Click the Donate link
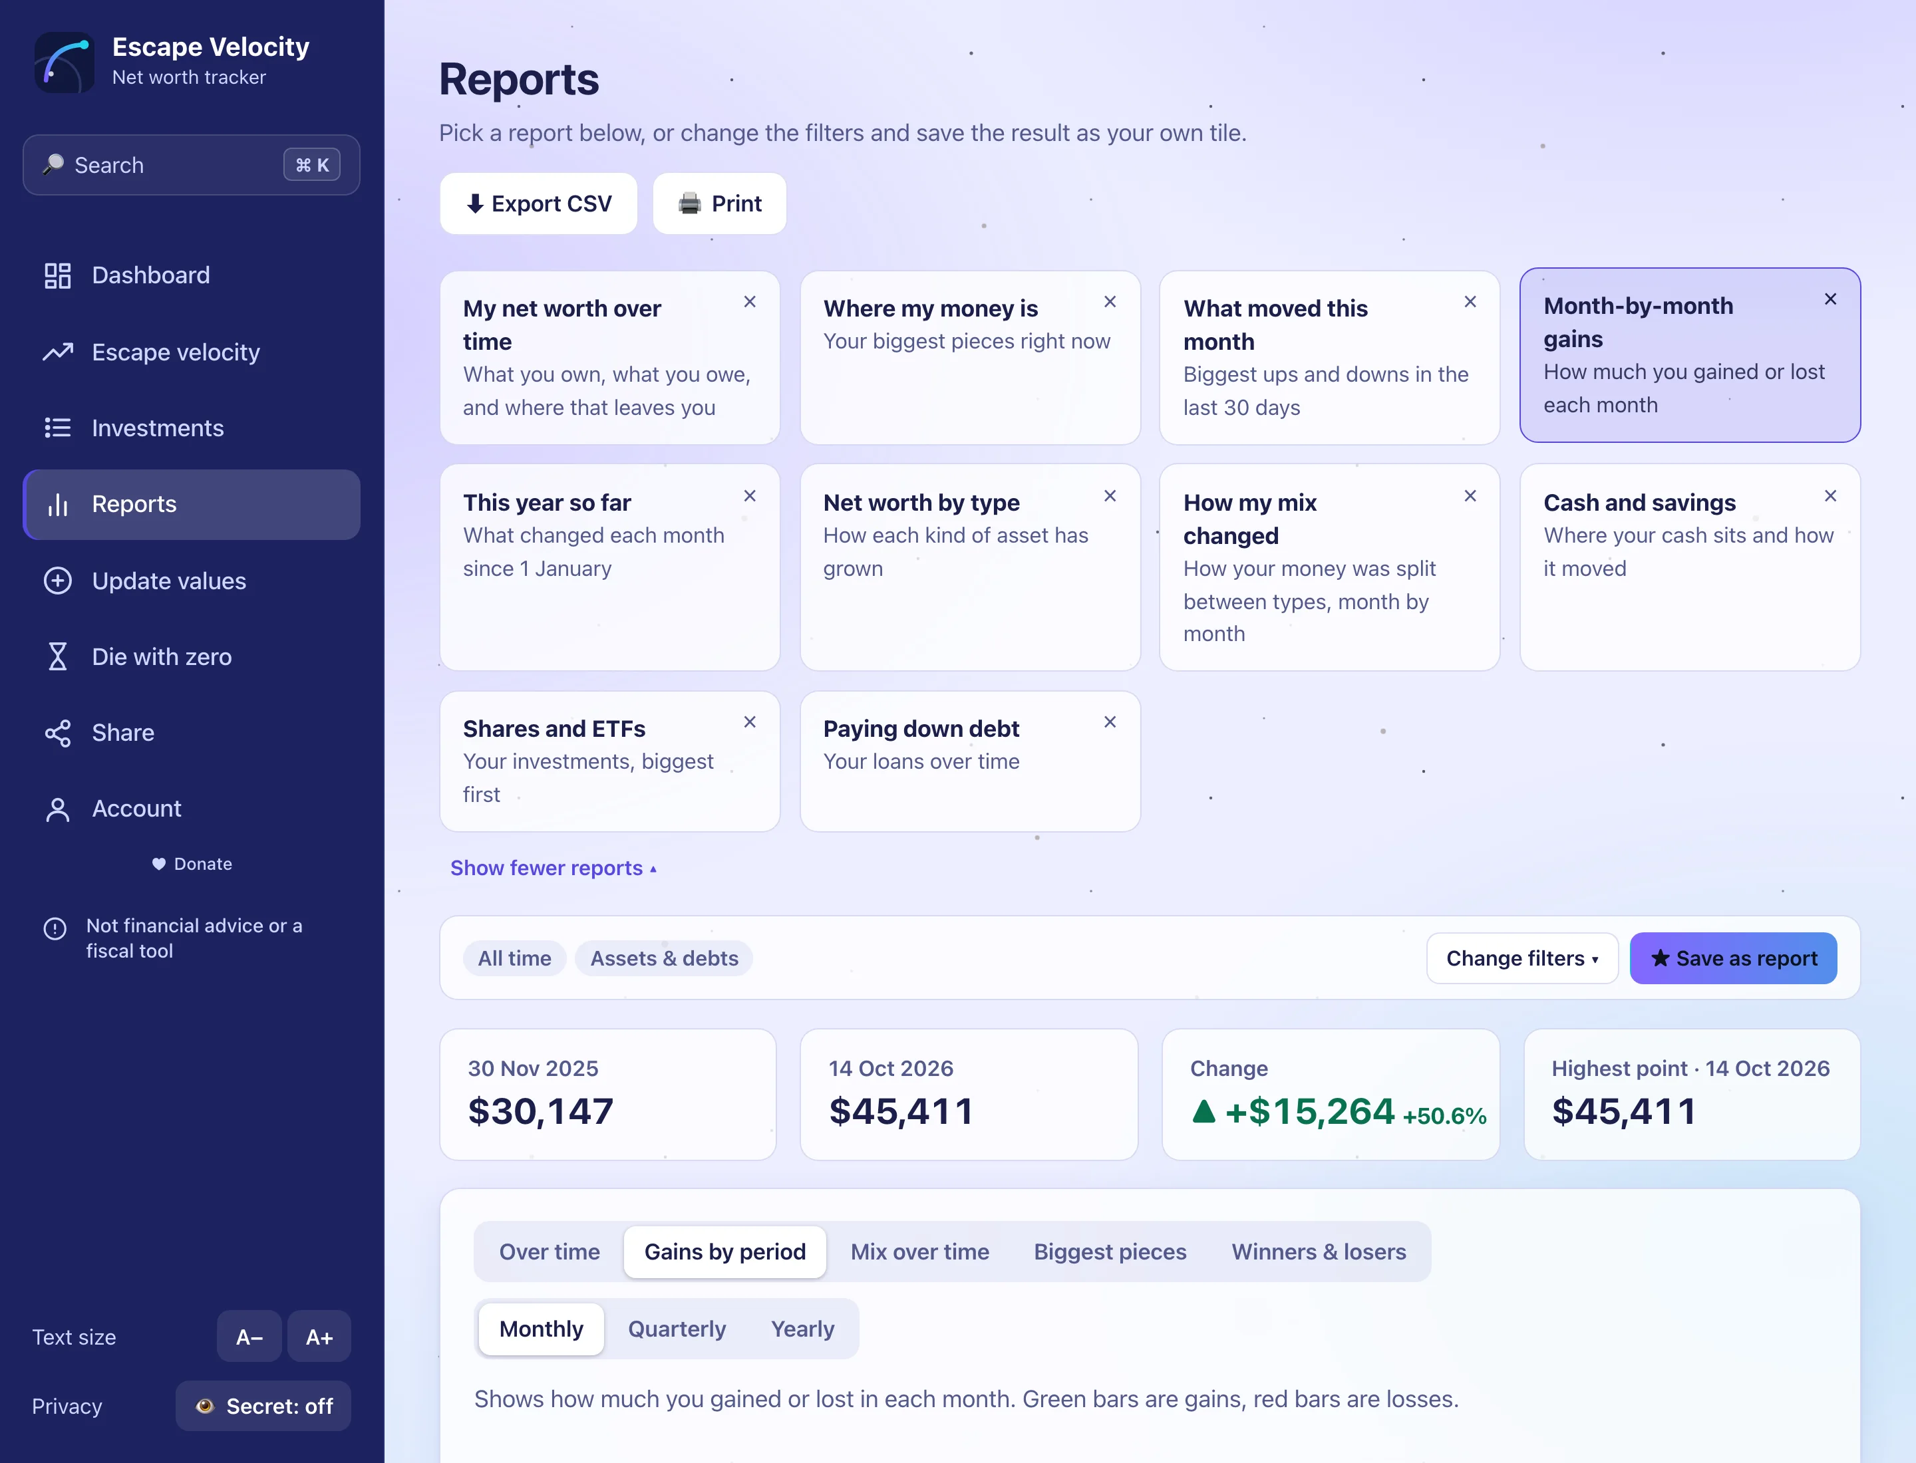The image size is (1916, 1463). pos(192,864)
